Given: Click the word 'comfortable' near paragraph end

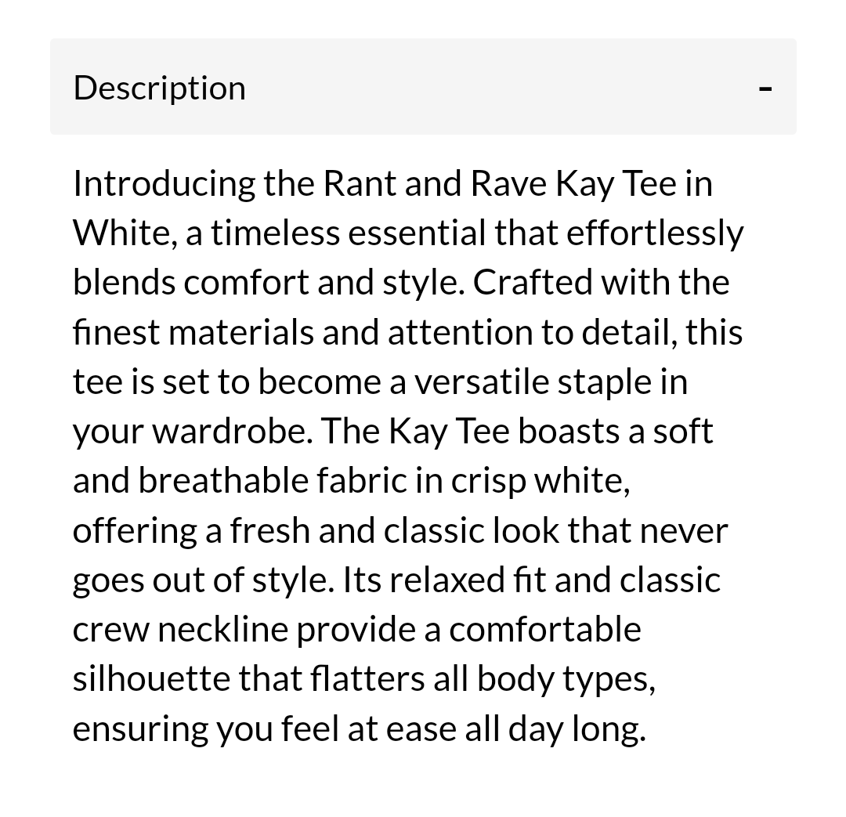Looking at the screenshot, I should (546, 627).
